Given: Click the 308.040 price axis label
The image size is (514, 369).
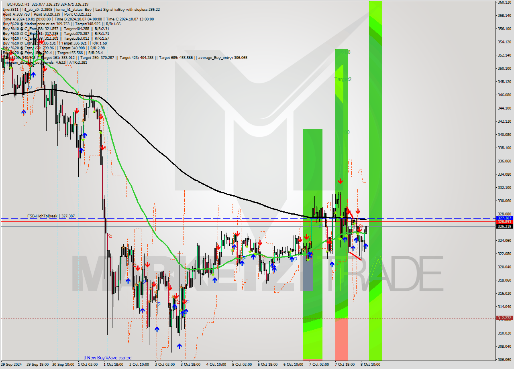Looking at the screenshot, I should [504, 347].
